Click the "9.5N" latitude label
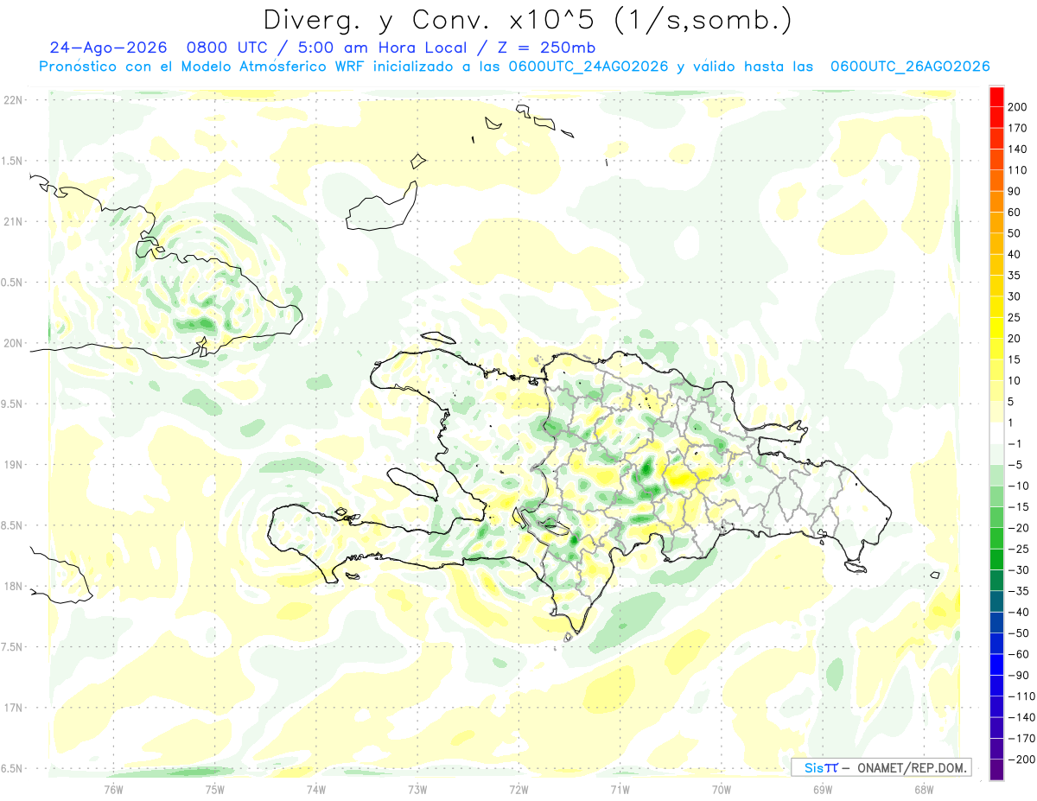 click(x=13, y=404)
